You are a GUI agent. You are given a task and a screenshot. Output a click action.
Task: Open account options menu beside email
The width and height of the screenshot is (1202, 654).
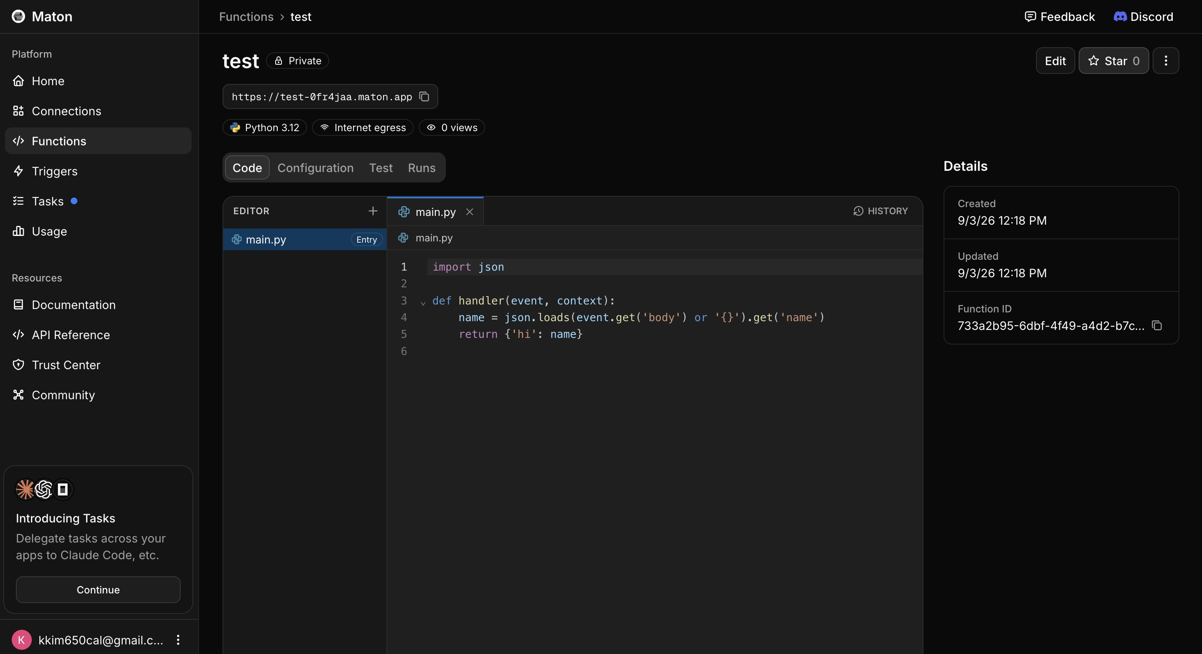pyautogui.click(x=178, y=640)
